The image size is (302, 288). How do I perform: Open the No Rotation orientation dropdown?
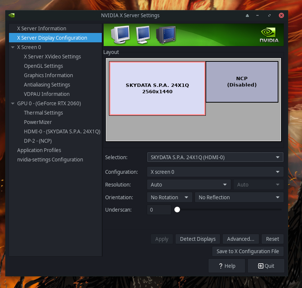point(170,197)
